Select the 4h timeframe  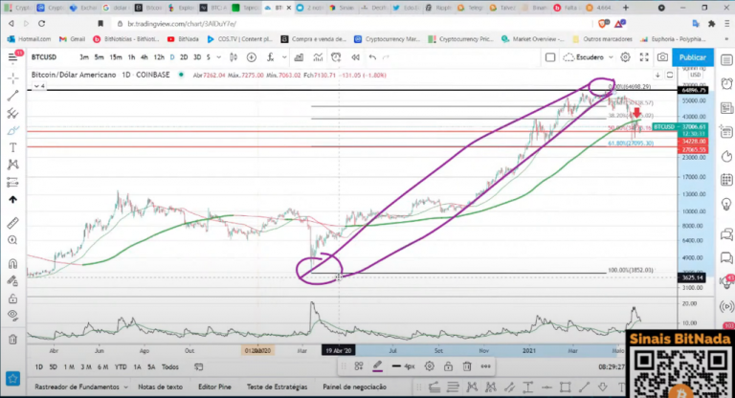point(144,57)
